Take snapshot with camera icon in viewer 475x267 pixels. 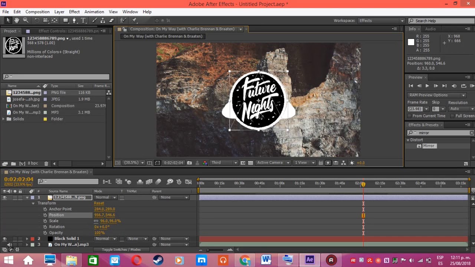(x=190, y=163)
